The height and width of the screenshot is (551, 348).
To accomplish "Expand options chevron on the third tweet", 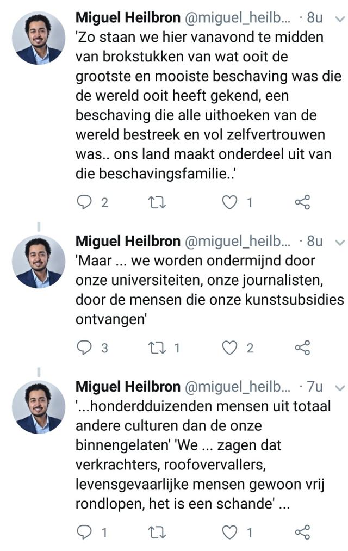I will pyautogui.click(x=340, y=387).
